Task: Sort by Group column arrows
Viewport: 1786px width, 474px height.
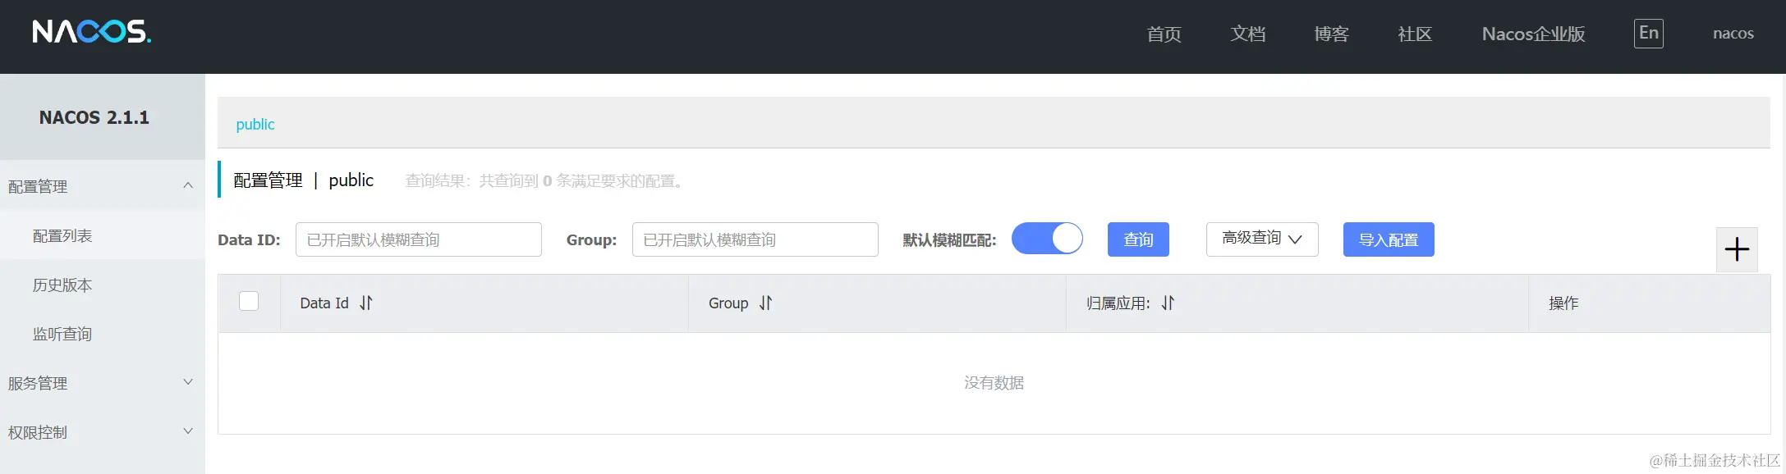Action: pyautogui.click(x=765, y=303)
